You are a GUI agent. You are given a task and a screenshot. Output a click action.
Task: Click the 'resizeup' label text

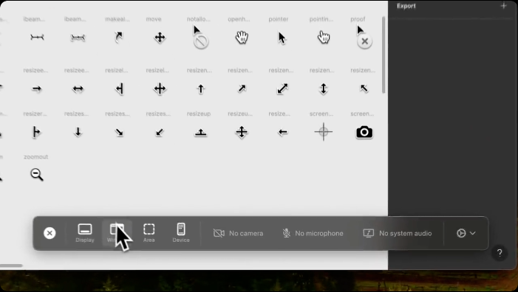(199, 114)
